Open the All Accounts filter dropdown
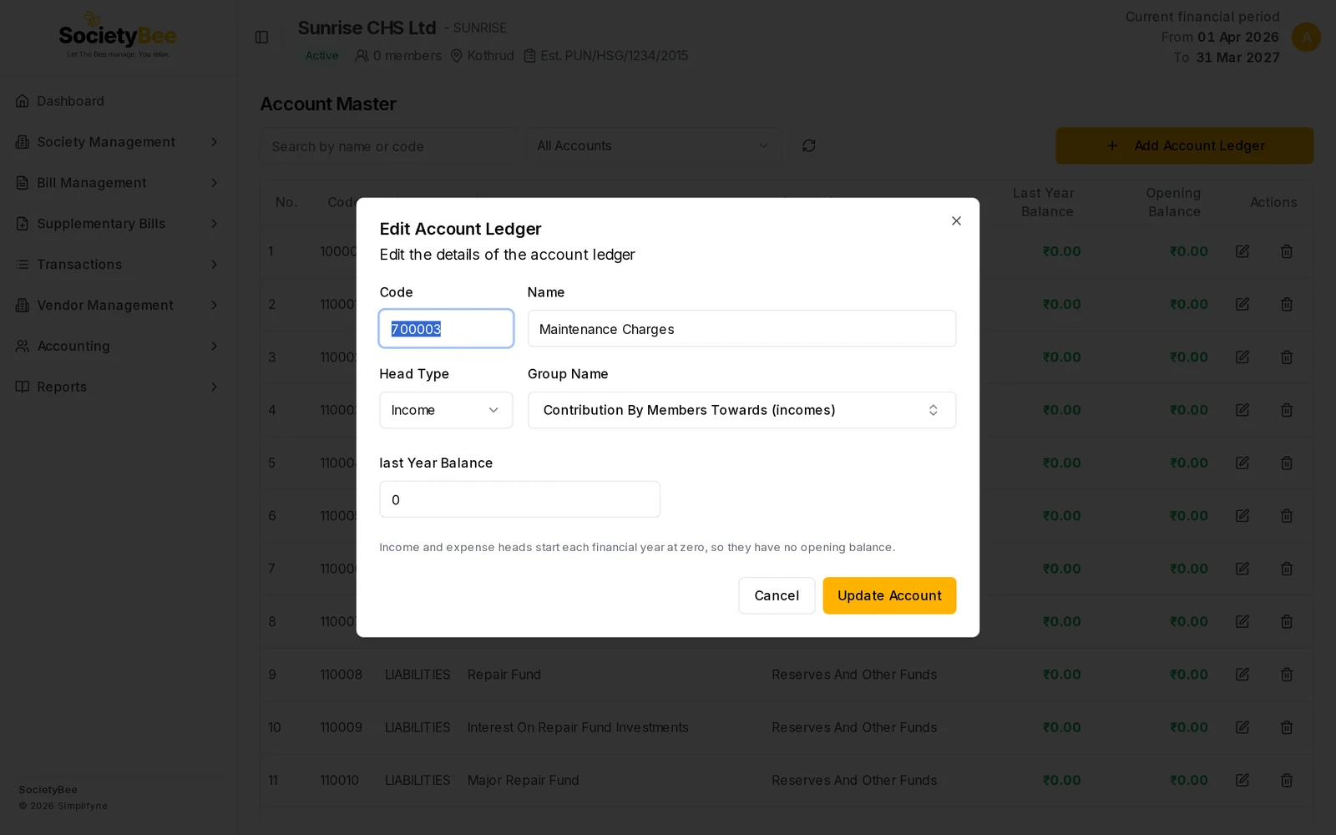Screen dimensions: 1336x835 (x=654, y=145)
